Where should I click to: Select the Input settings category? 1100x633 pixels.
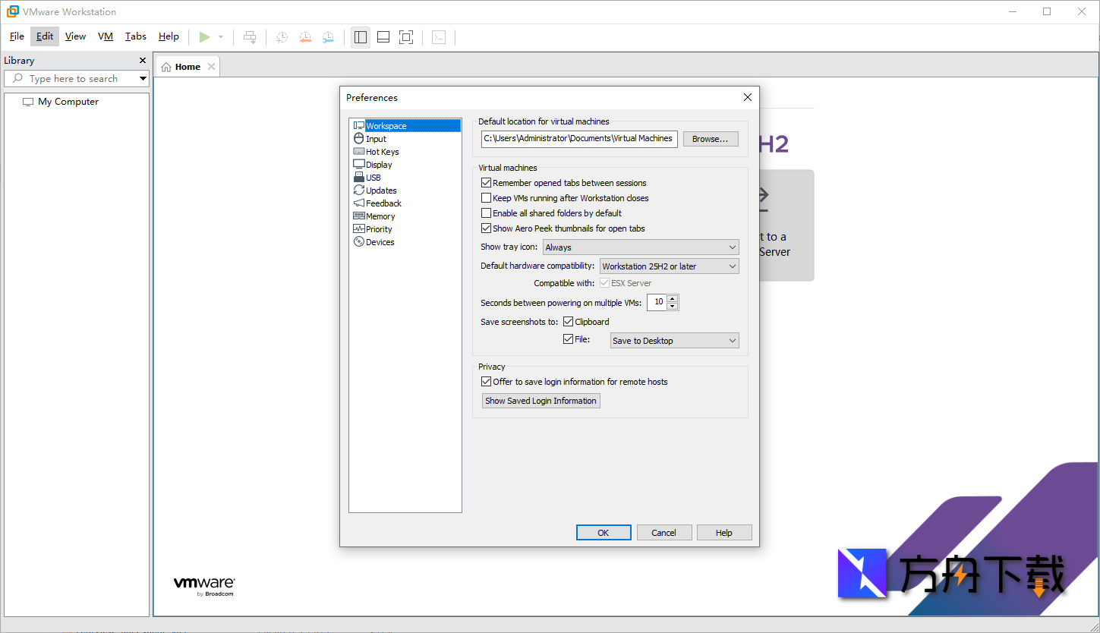click(x=377, y=138)
